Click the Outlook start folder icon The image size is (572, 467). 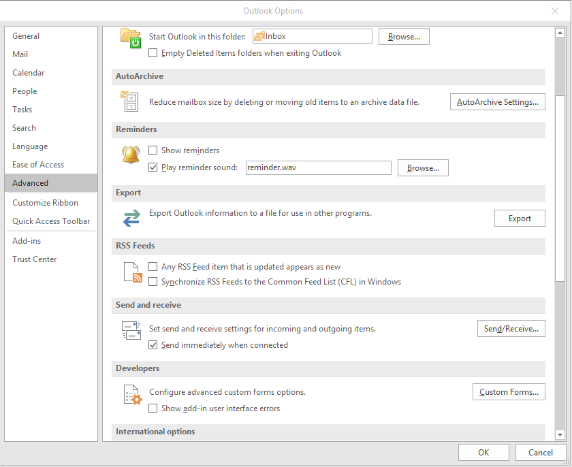(130, 37)
